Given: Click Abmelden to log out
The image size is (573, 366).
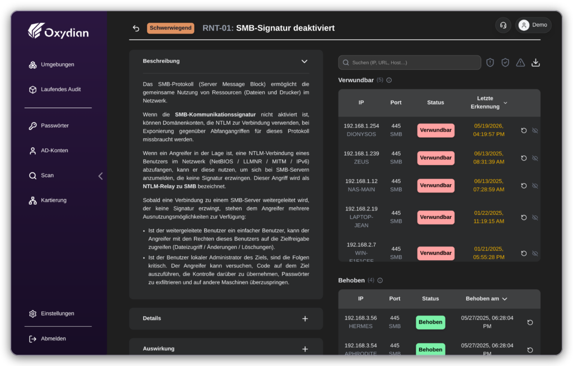Looking at the screenshot, I should tap(48, 339).
